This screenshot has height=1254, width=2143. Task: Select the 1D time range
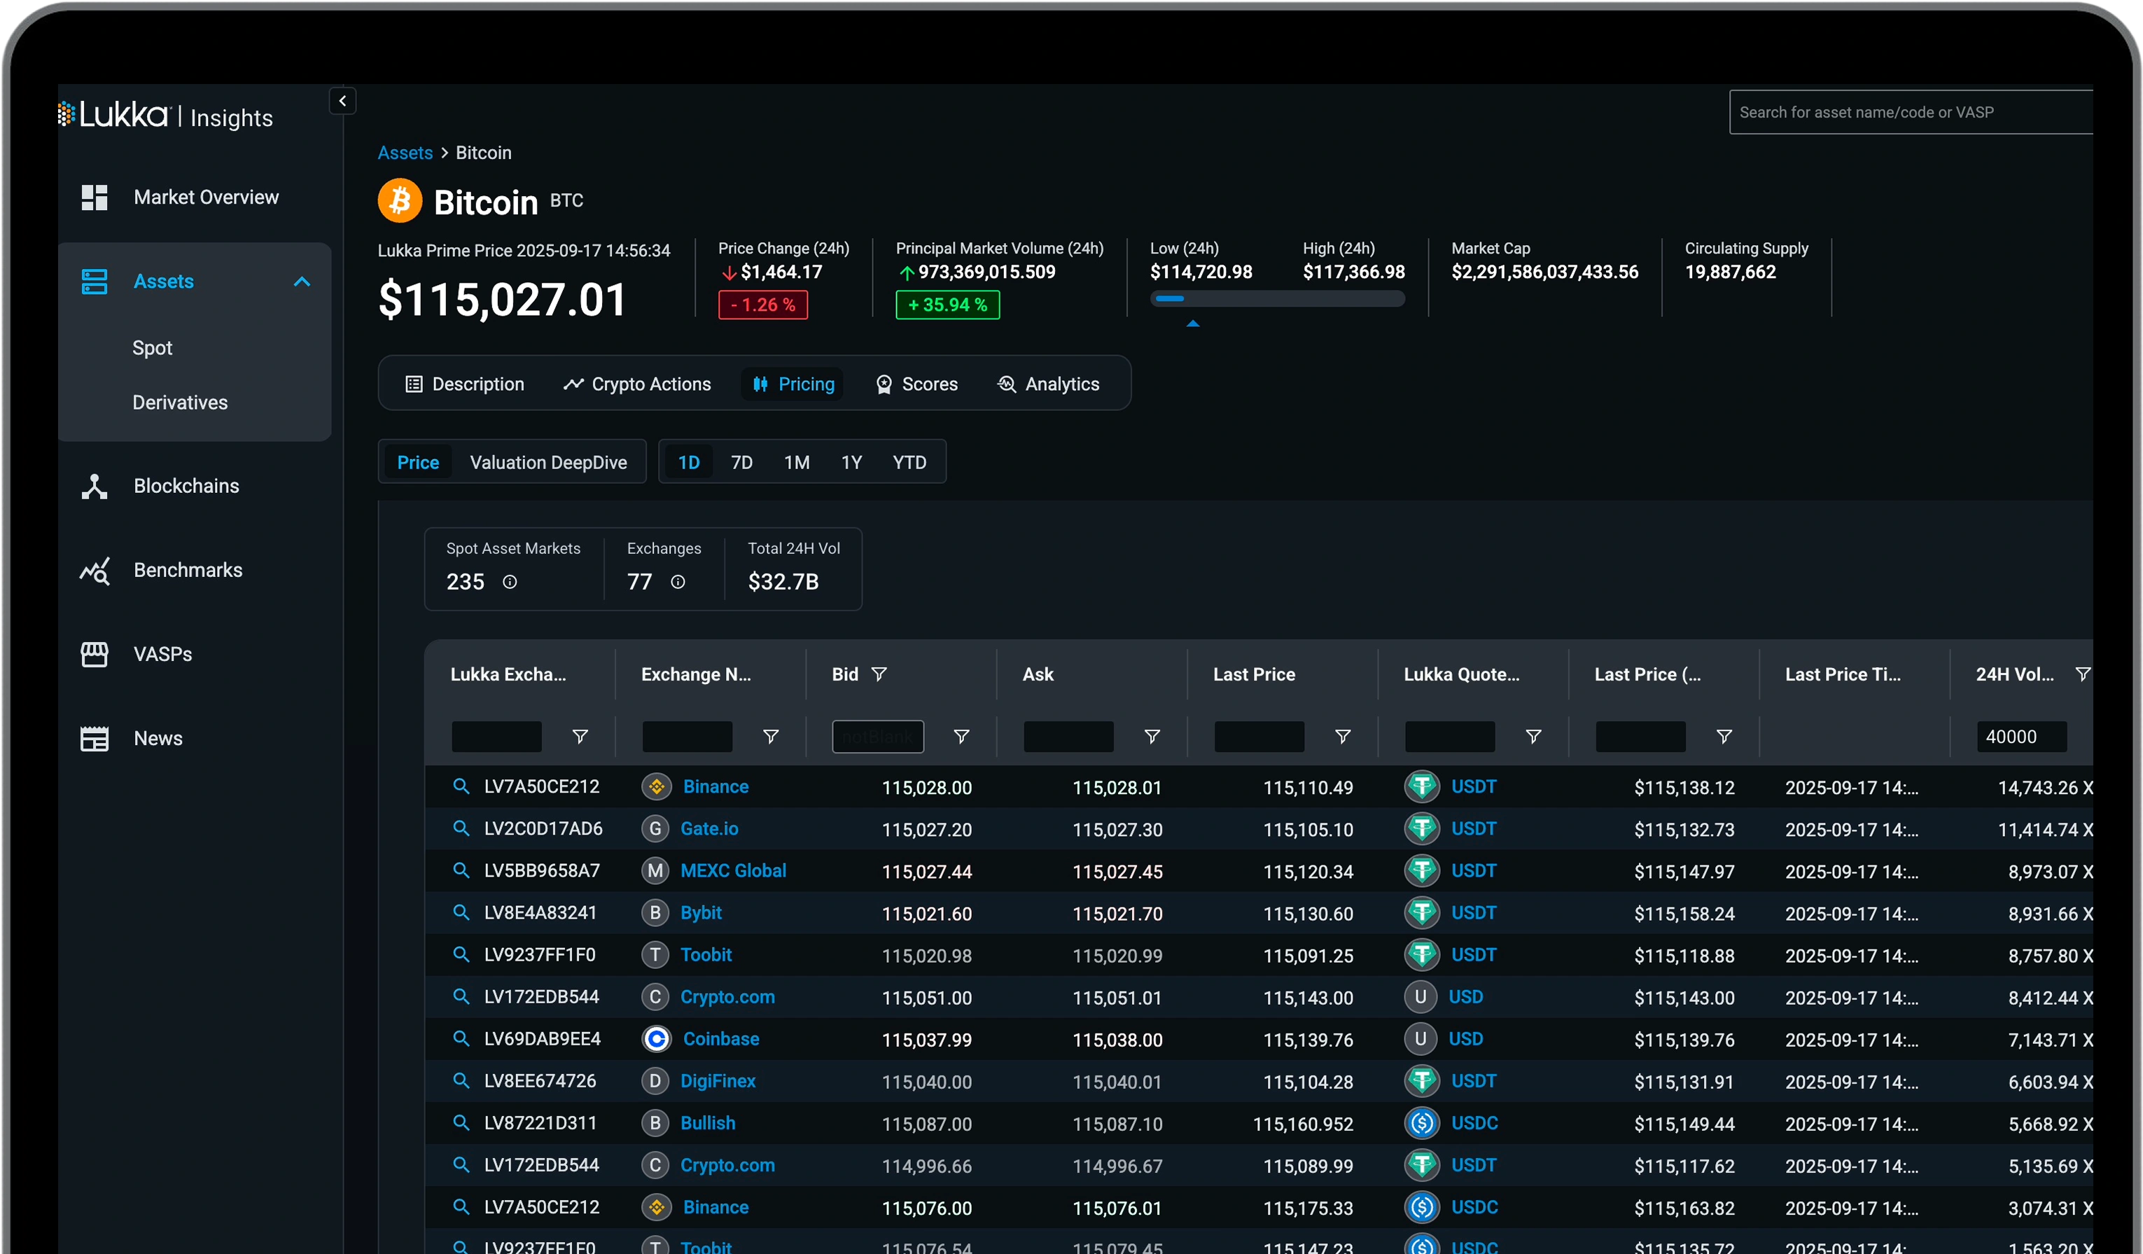click(x=689, y=462)
